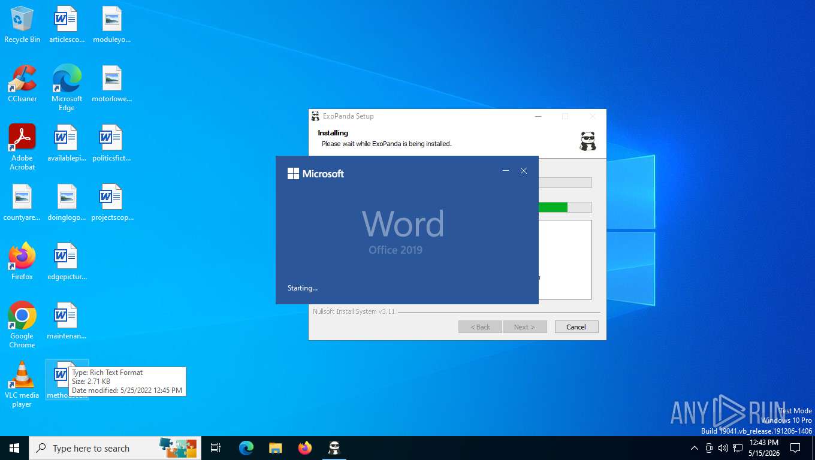
Task: Launch Firefox desktop shortcut
Action: [x=22, y=262]
